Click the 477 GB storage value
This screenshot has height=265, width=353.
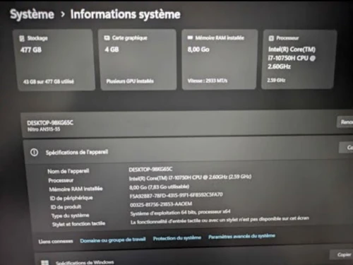(x=31, y=50)
